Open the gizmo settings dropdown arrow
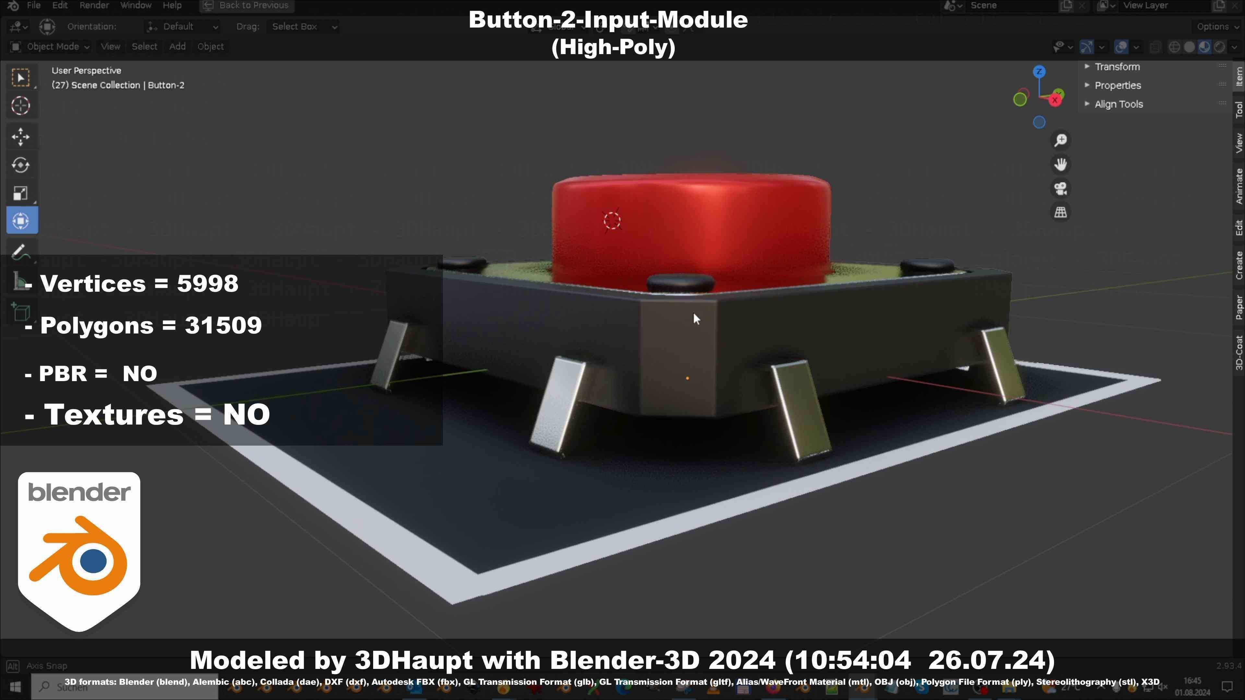The image size is (1245, 700). pos(1101,47)
